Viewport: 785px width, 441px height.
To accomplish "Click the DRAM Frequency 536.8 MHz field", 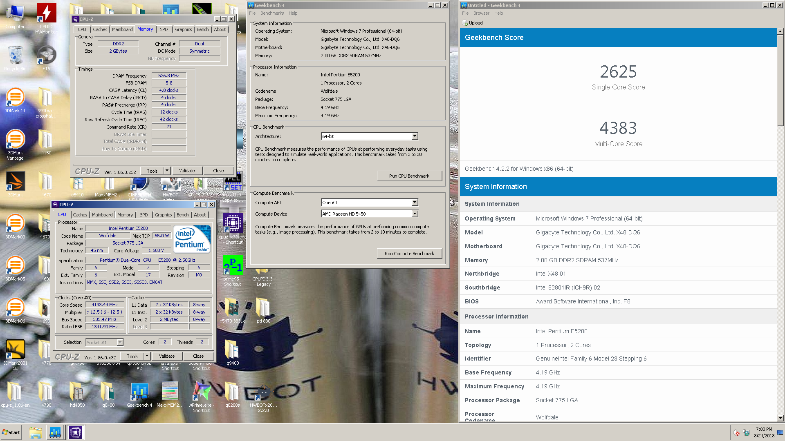I will coord(169,76).
